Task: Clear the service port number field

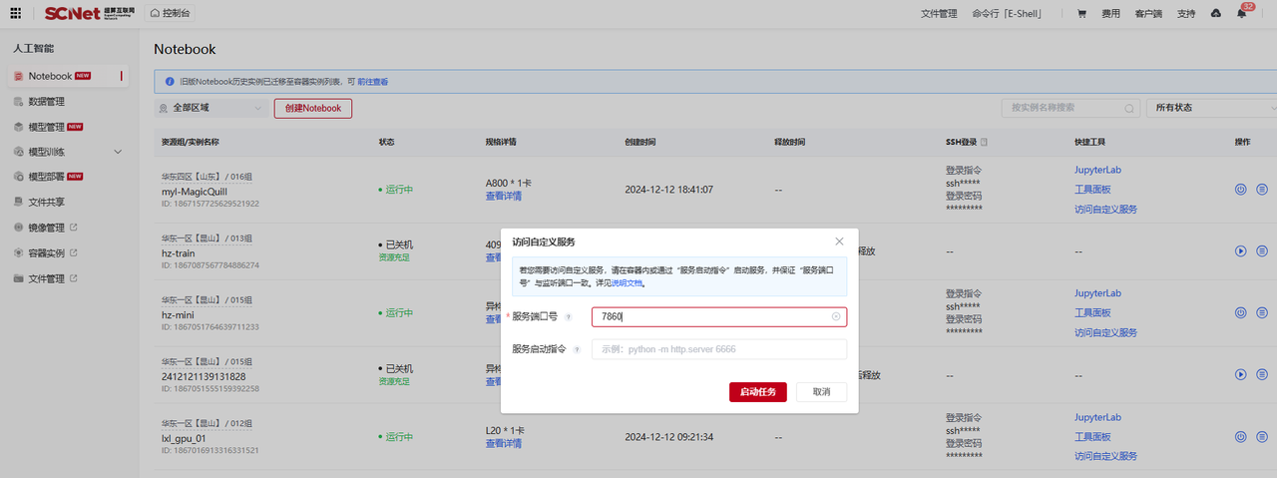Action: pyautogui.click(x=836, y=317)
